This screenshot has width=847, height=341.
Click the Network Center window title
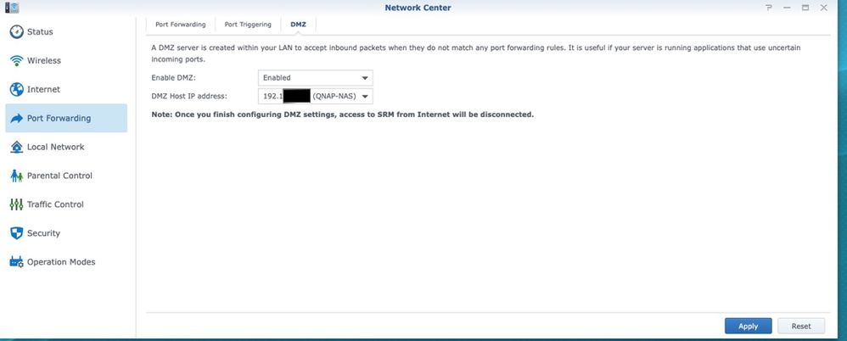(x=418, y=8)
